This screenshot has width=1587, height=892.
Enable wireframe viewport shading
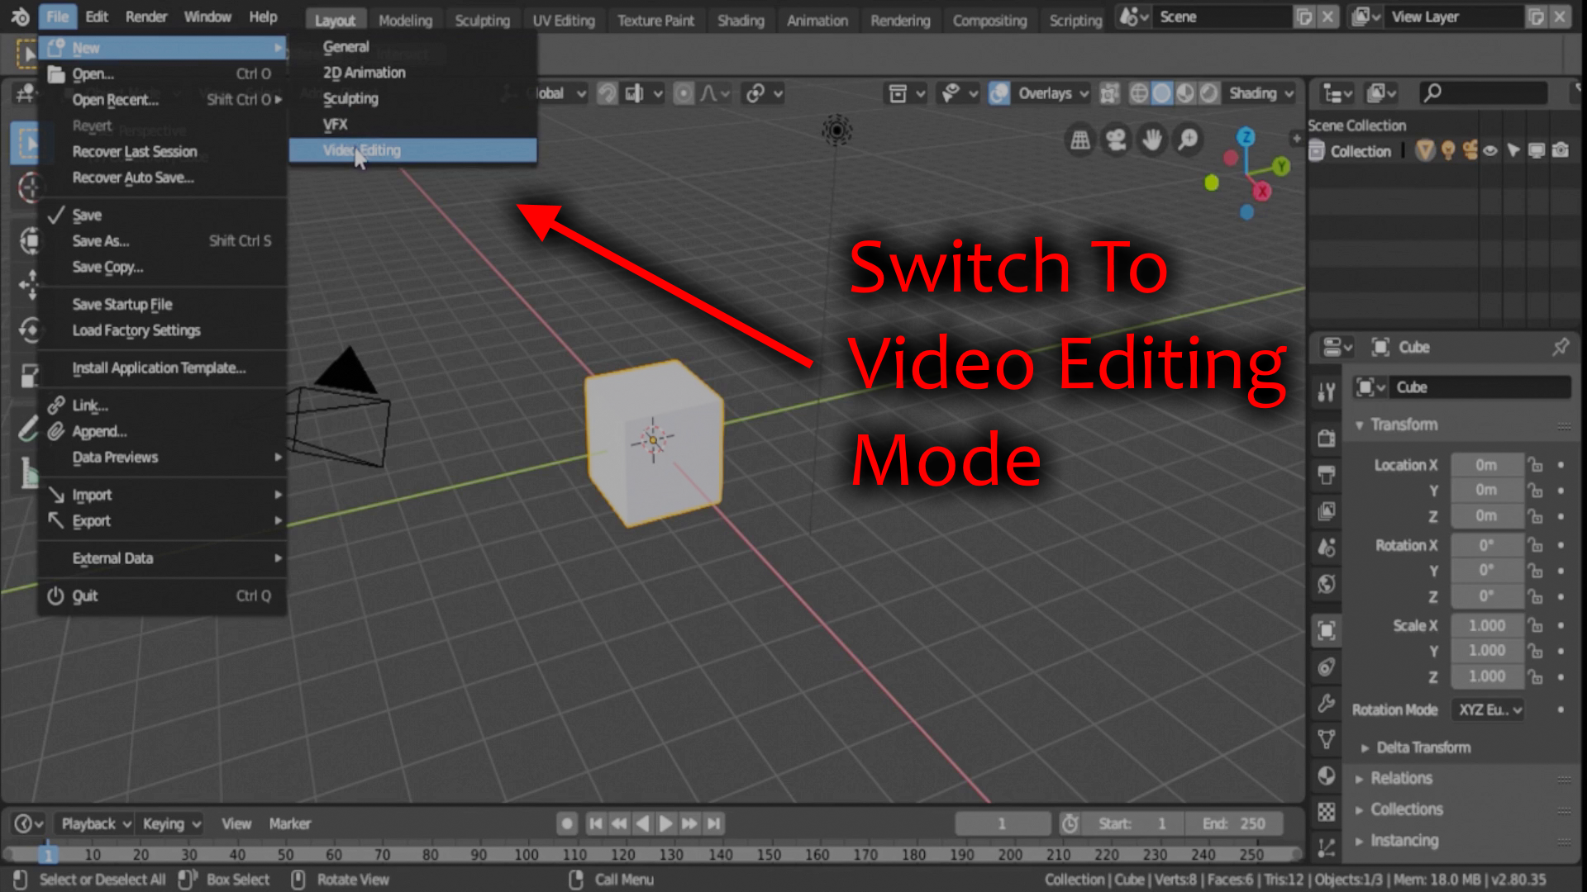[x=1140, y=93]
